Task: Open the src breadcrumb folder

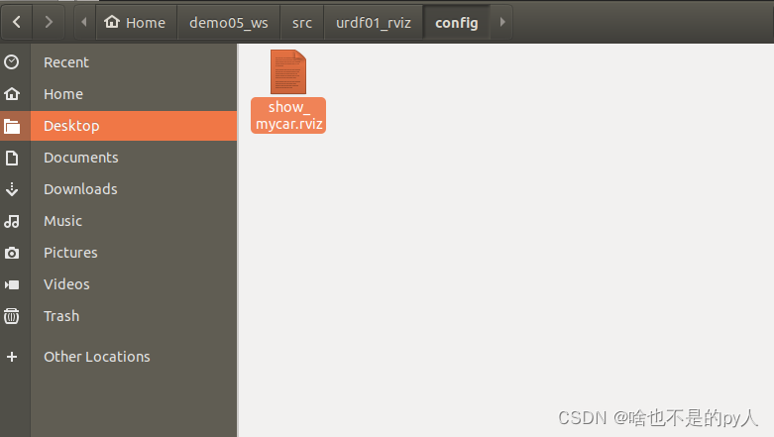Action: 302,22
